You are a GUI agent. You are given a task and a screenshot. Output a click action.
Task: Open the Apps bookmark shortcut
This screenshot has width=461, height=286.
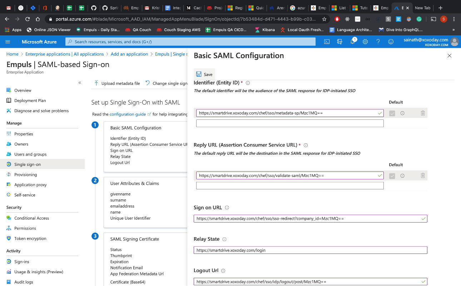point(13,30)
